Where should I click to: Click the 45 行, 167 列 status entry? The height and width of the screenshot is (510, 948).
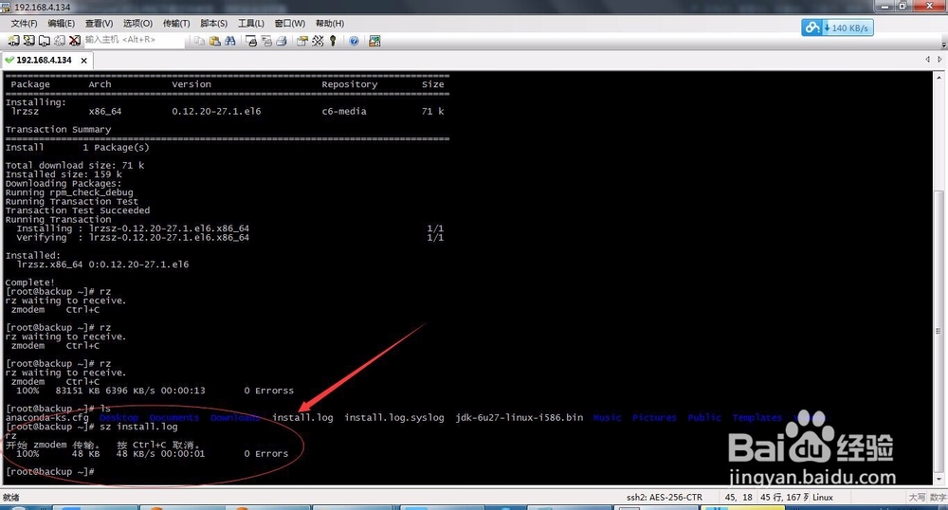pos(784,498)
